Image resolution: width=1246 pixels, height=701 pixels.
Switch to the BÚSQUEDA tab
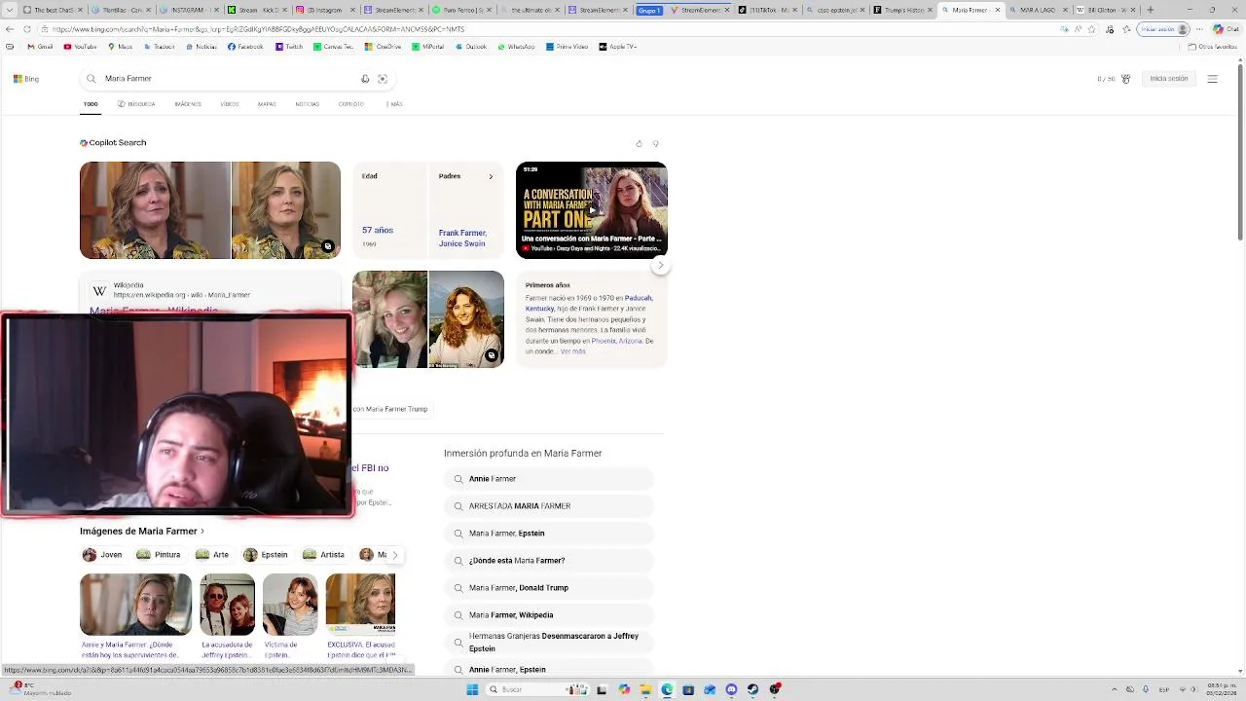pyautogui.click(x=136, y=104)
